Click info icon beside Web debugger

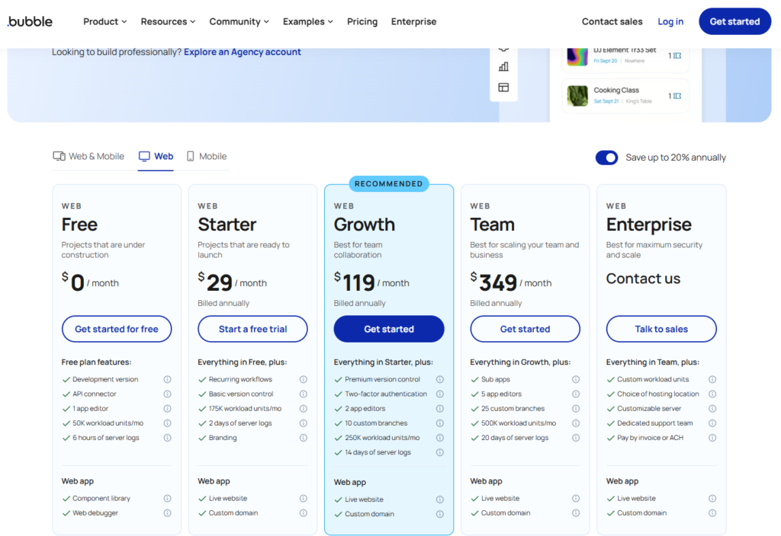[167, 513]
